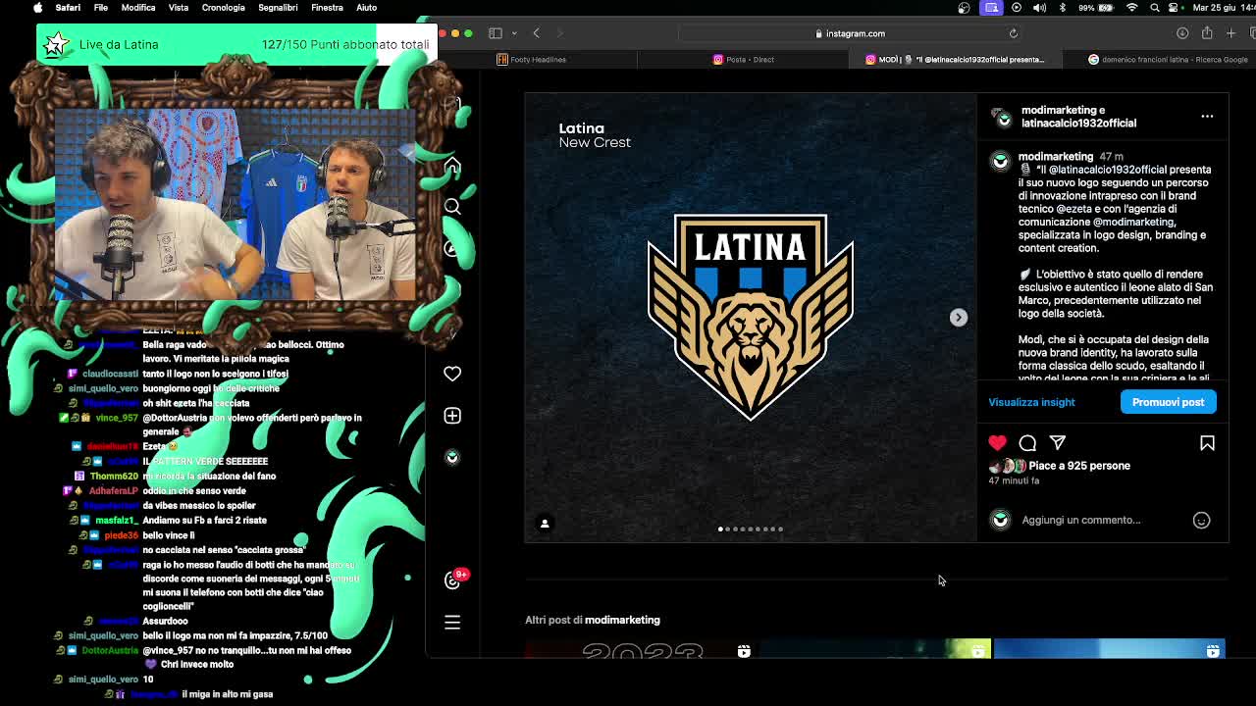Click the Latina crest post image
Image resolution: width=1256 pixels, height=706 pixels.
coord(751,318)
